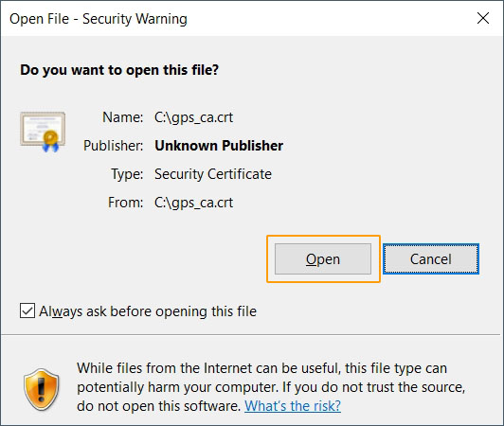Click the 'Type:' field label

[x=127, y=174]
